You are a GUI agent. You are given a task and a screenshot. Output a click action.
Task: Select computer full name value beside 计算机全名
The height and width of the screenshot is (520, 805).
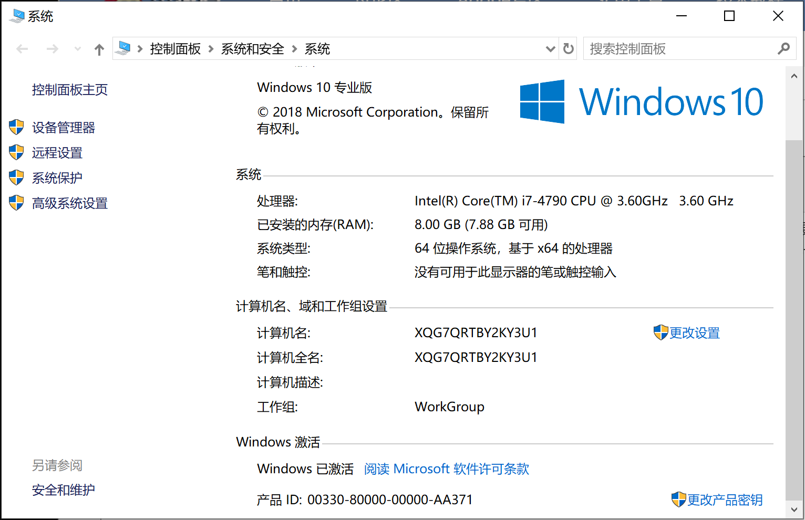point(476,358)
